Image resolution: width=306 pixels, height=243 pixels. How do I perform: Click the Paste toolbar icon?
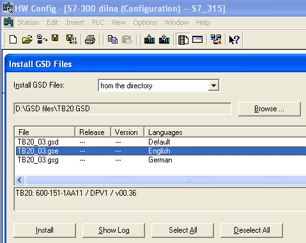(x=127, y=40)
